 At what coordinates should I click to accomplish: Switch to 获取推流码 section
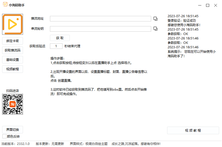(13, 50)
